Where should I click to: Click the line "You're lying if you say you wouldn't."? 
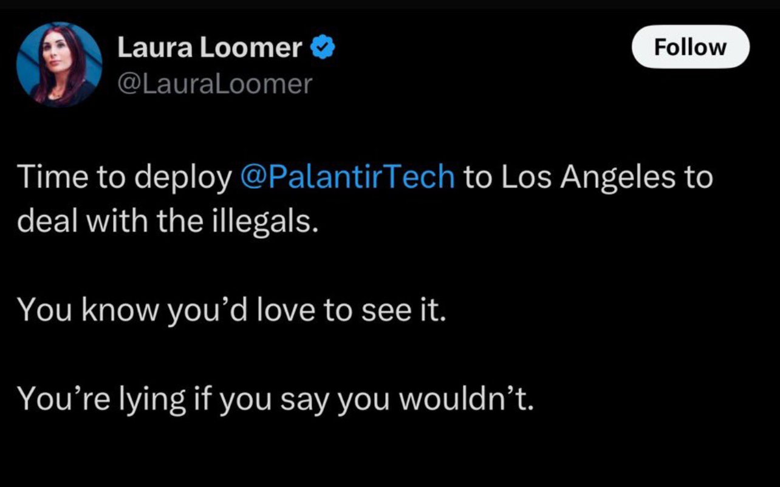275,399
